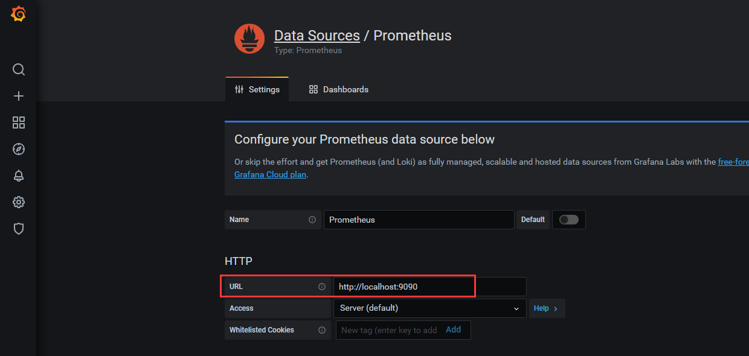Expand the Access Help section
The height and width of the screenshot is (356, 749).
[545, 308]
